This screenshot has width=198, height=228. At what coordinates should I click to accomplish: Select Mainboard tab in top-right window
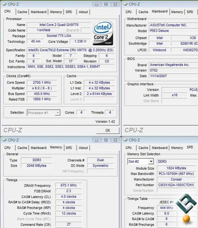[x=159, y=11]
